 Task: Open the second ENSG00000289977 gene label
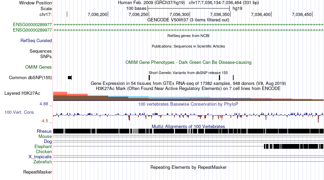[32, 30]
